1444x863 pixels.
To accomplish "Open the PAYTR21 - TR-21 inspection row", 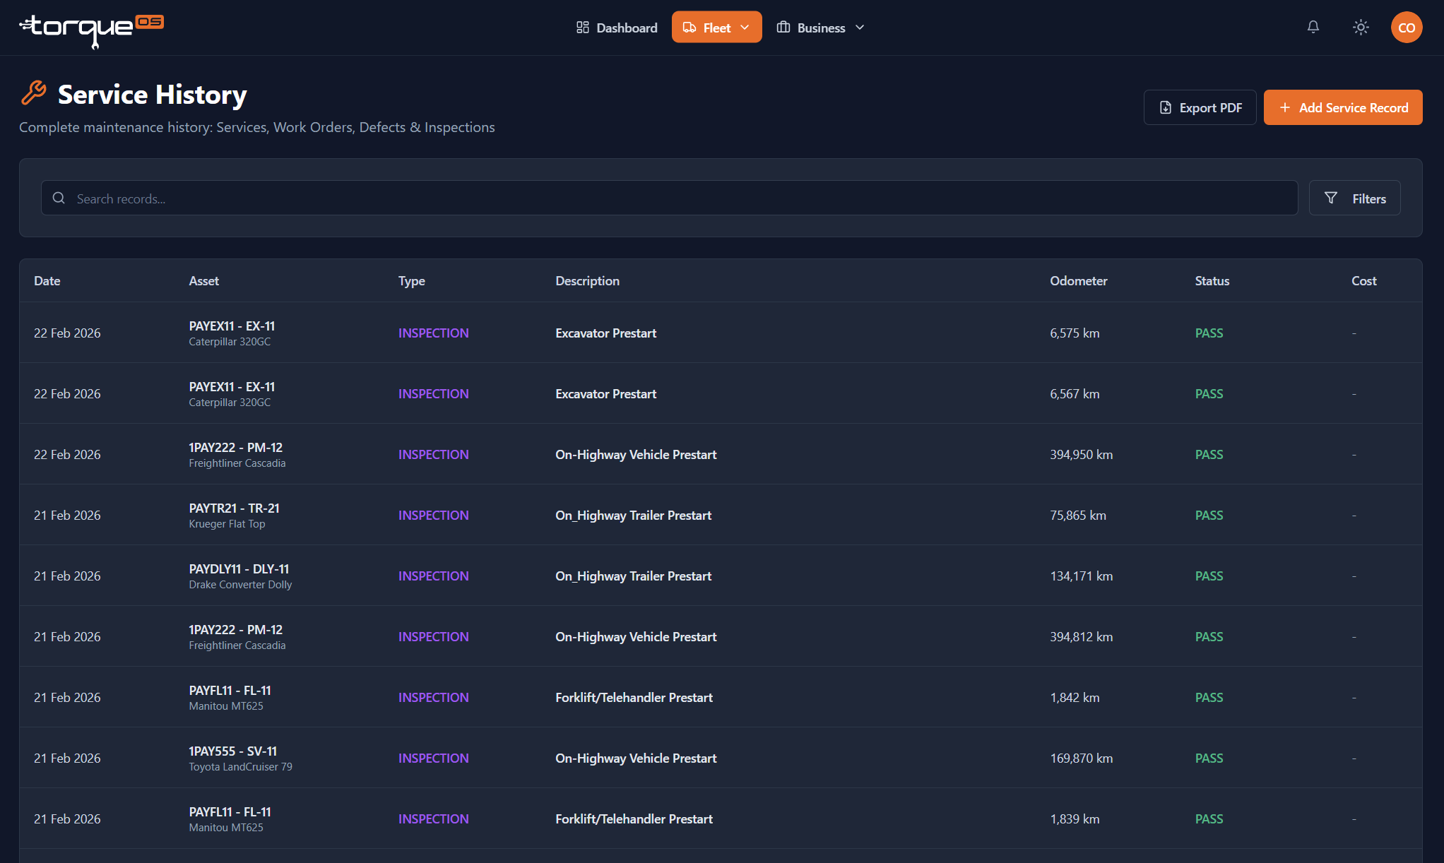I will pos(721,515).
